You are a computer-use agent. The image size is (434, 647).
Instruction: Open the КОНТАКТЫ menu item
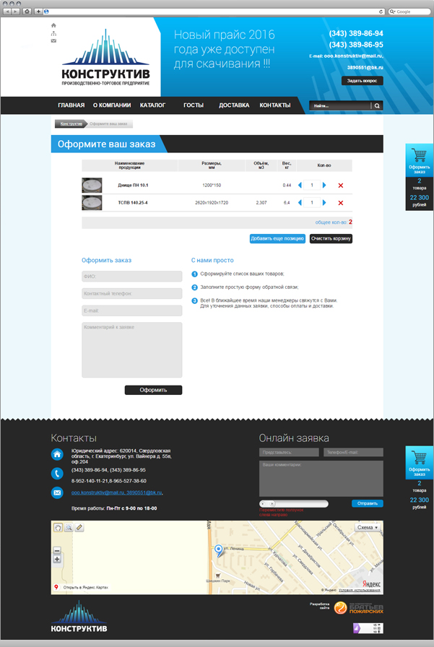coord(274,105)
